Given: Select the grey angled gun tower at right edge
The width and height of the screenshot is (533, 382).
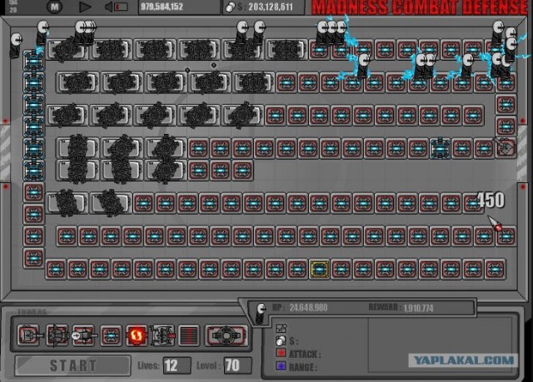Looking at the screenshot, I should [506, 147].
